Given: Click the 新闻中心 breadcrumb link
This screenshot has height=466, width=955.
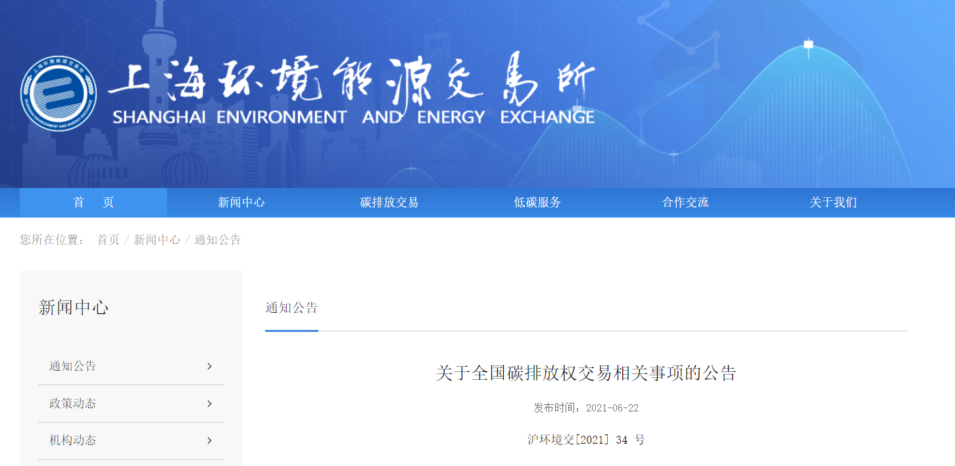Looking at the screenshot, I should pyautogui.click(x=157, y=240).
